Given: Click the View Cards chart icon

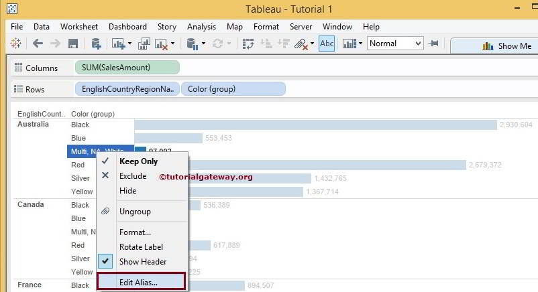Looking at the screenshot, I should tap(349, 44).
